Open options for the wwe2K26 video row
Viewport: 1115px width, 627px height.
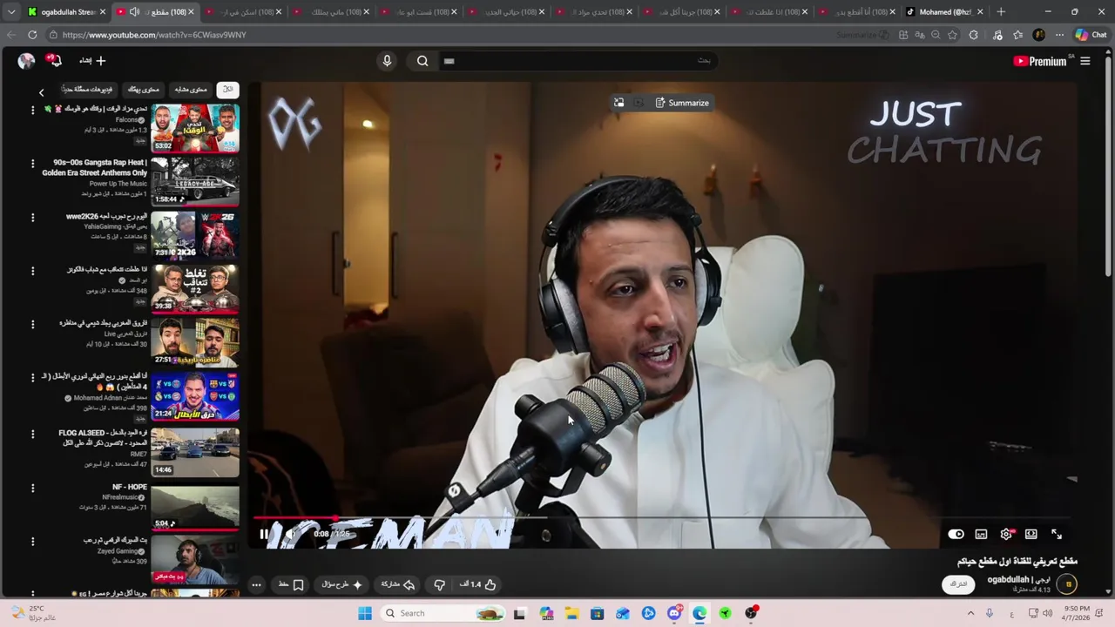(x=33, y=217)
